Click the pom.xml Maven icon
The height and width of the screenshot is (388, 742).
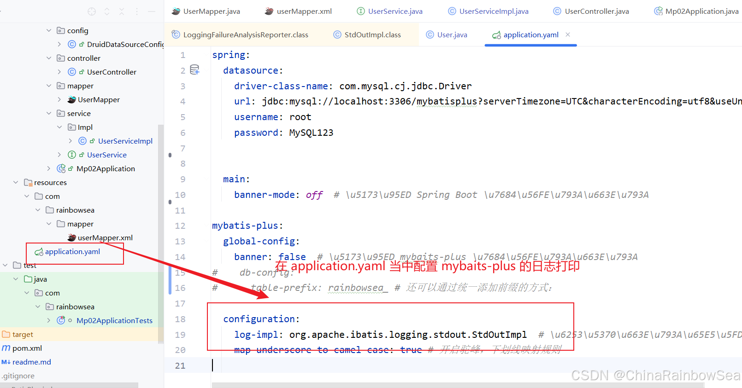tap(6, 348)
